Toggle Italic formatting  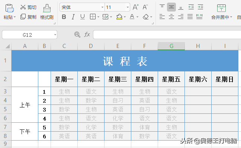[x=73, y=17]
